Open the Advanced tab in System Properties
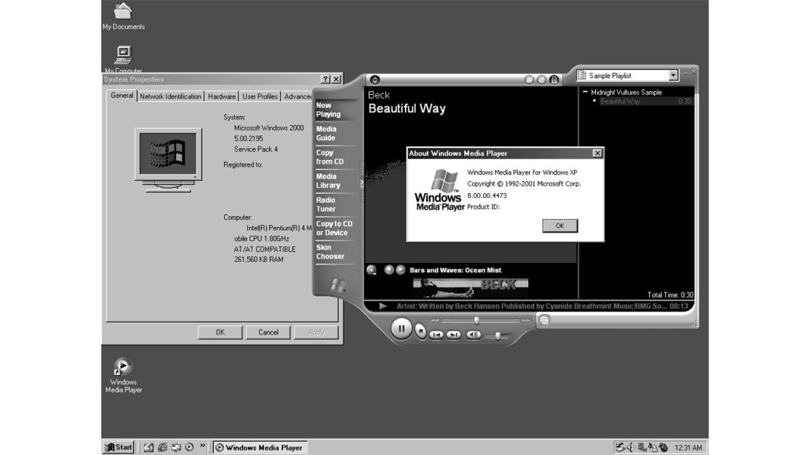 [298, 96]
